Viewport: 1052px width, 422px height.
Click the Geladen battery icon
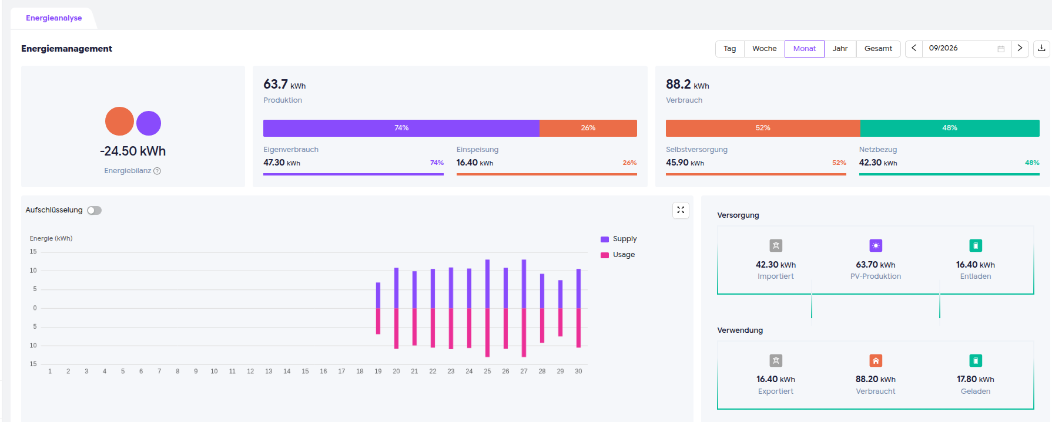pos(976,360)
